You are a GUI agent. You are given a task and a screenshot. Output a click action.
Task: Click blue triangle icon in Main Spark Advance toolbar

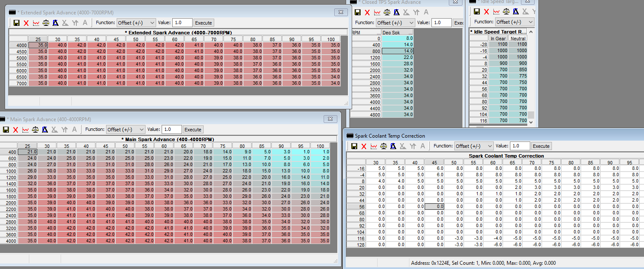(45, 130)
